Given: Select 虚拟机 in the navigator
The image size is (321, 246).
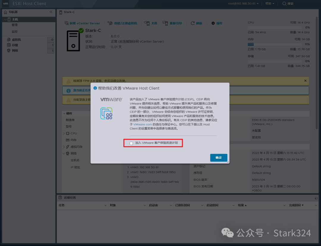Looking at the screenshot, I should (16, 40).
